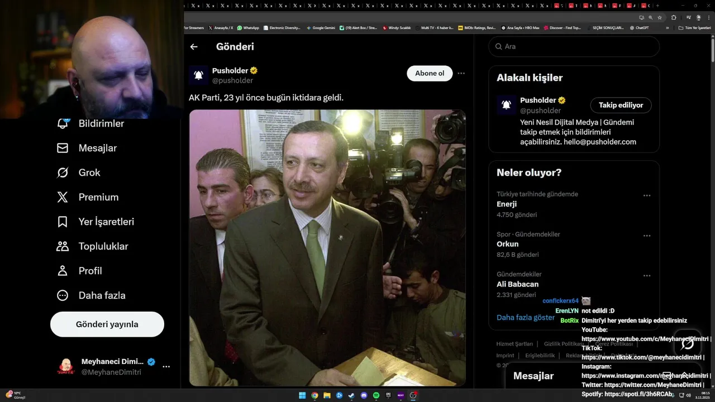Screen dimensions: 715x402
Task: Click the zoom magnifier icon in the address bar
Action: 650,17
